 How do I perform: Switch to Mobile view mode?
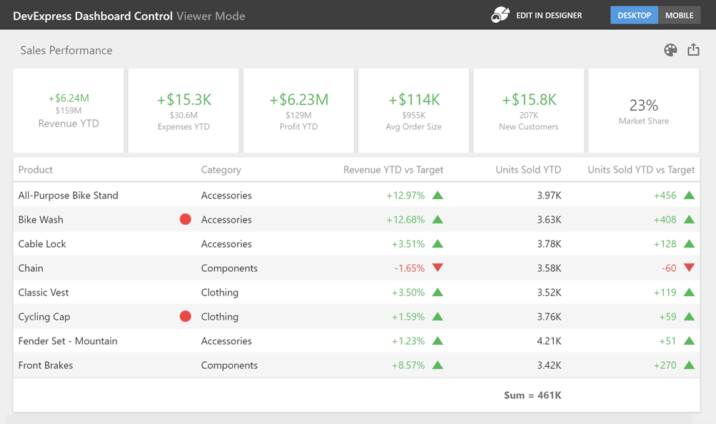click(x=679, y=15)
